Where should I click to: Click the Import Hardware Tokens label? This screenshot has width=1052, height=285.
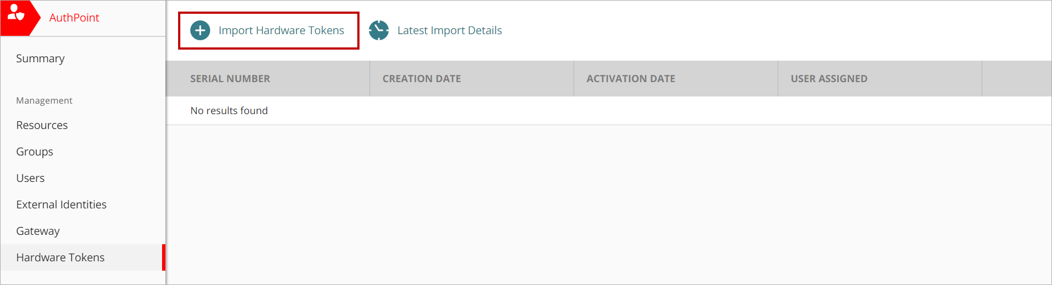(281, 30)
